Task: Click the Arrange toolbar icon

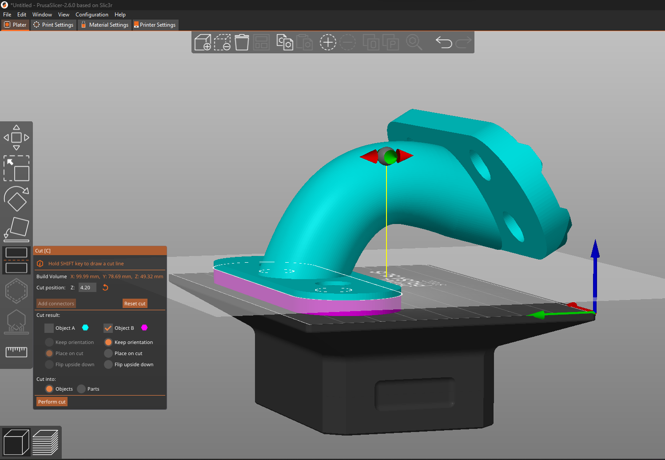Action: (x=262, y=42)
